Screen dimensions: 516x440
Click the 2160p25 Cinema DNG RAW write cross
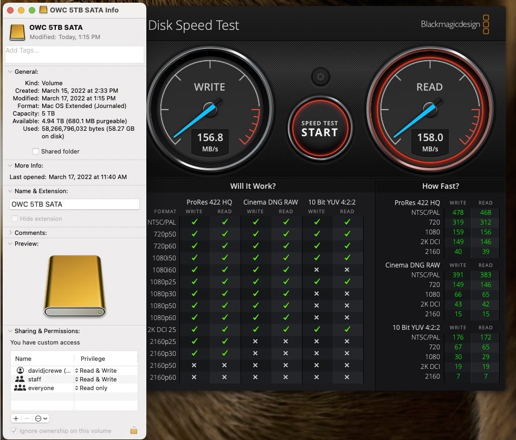255,341
